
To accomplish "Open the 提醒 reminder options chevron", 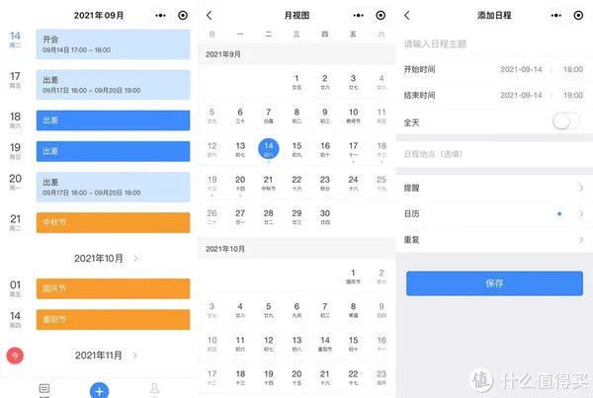I will (x=581, y=188).
